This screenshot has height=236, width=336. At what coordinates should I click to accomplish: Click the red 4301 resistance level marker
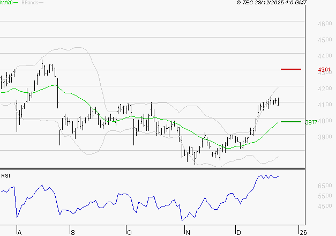pyautogui.click(x=291, y=69)
